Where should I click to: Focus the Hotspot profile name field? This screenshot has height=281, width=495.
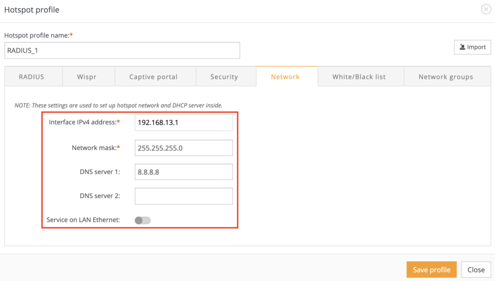(122, 50)
